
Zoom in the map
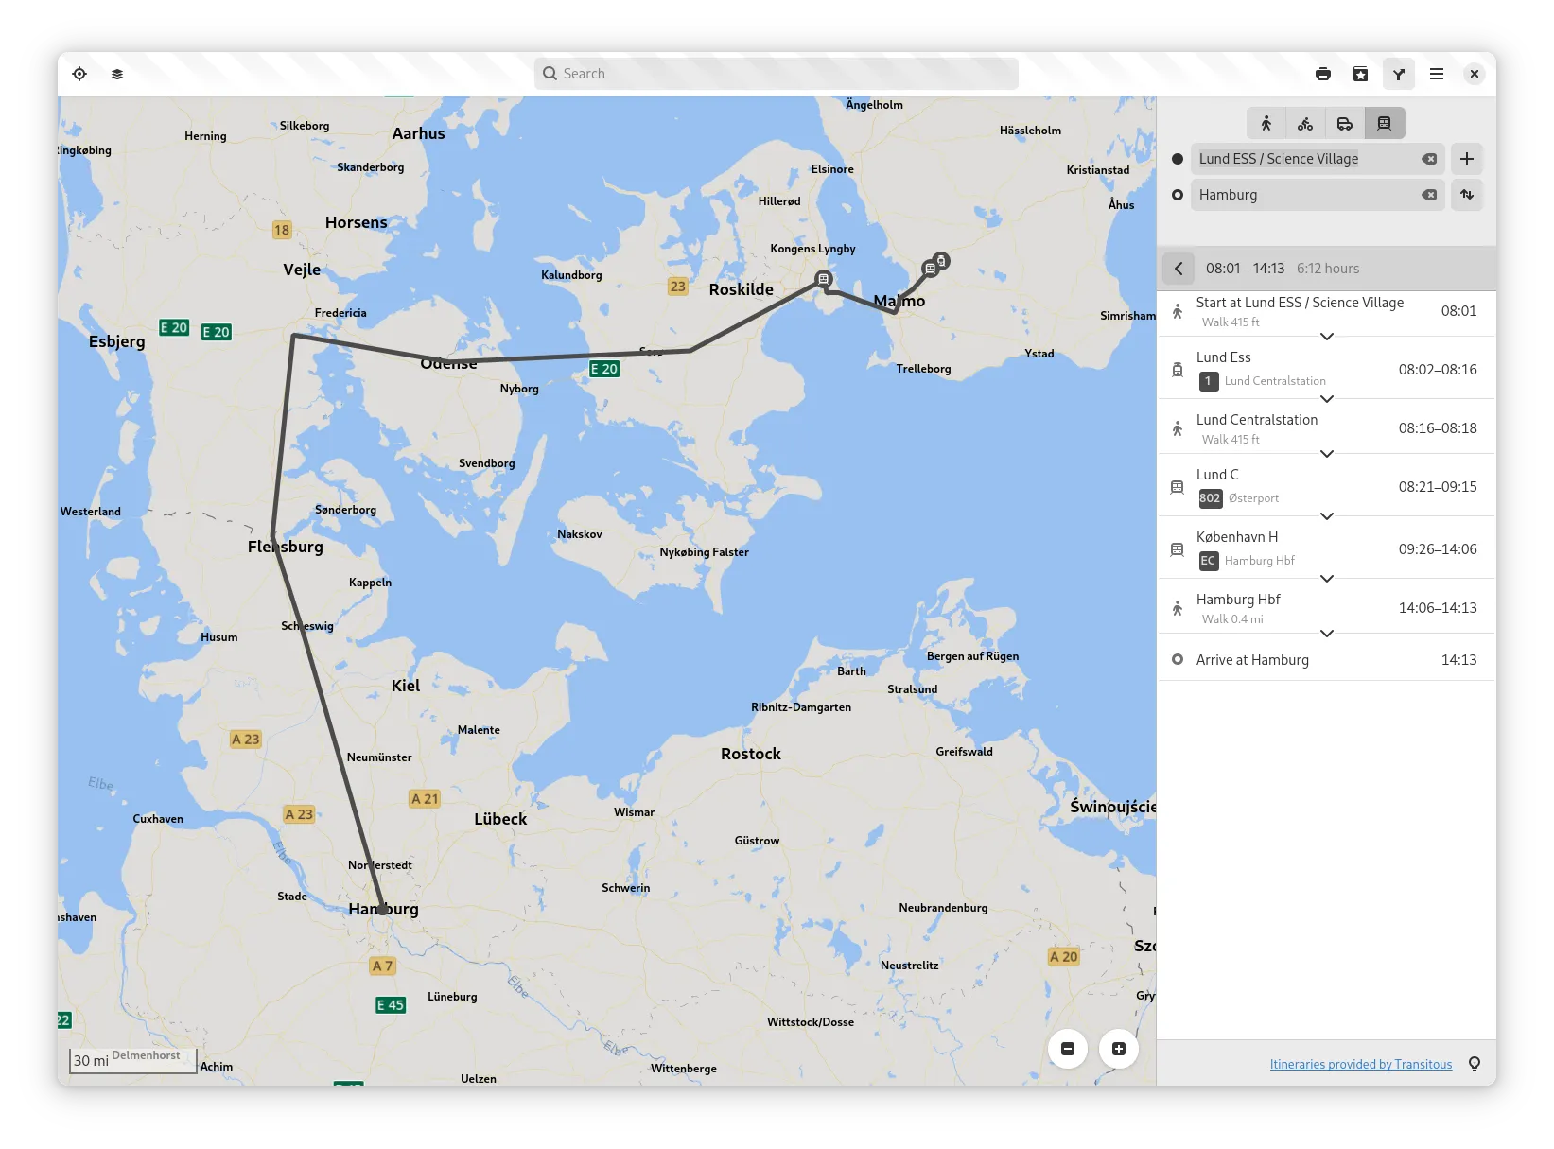point(1119,1049)
